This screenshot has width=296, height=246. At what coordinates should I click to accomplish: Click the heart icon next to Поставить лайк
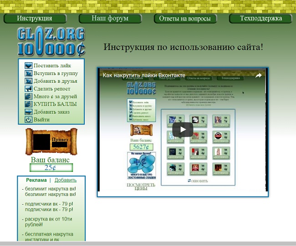[29, 65]
